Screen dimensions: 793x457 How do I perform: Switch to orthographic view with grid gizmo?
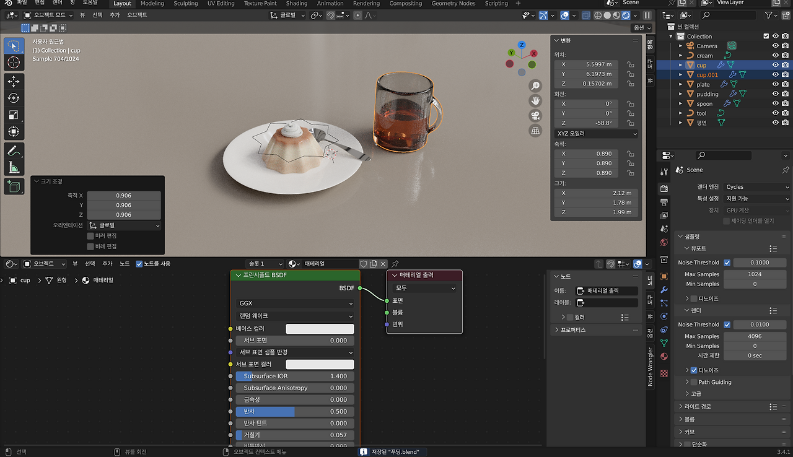click(535, 131)
